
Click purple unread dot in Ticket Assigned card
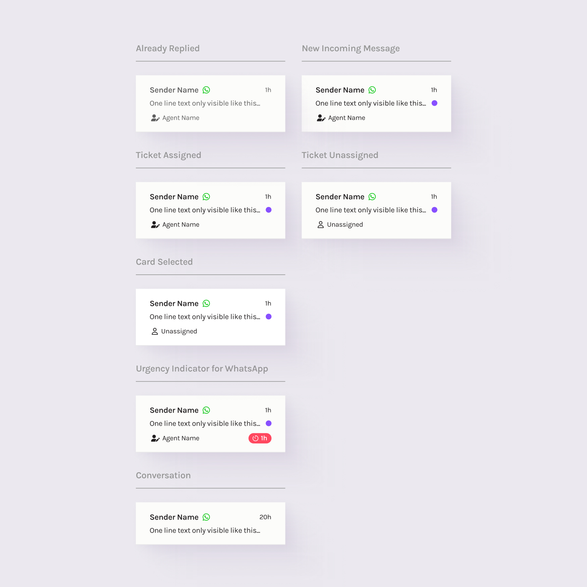(x=269, y=210)
